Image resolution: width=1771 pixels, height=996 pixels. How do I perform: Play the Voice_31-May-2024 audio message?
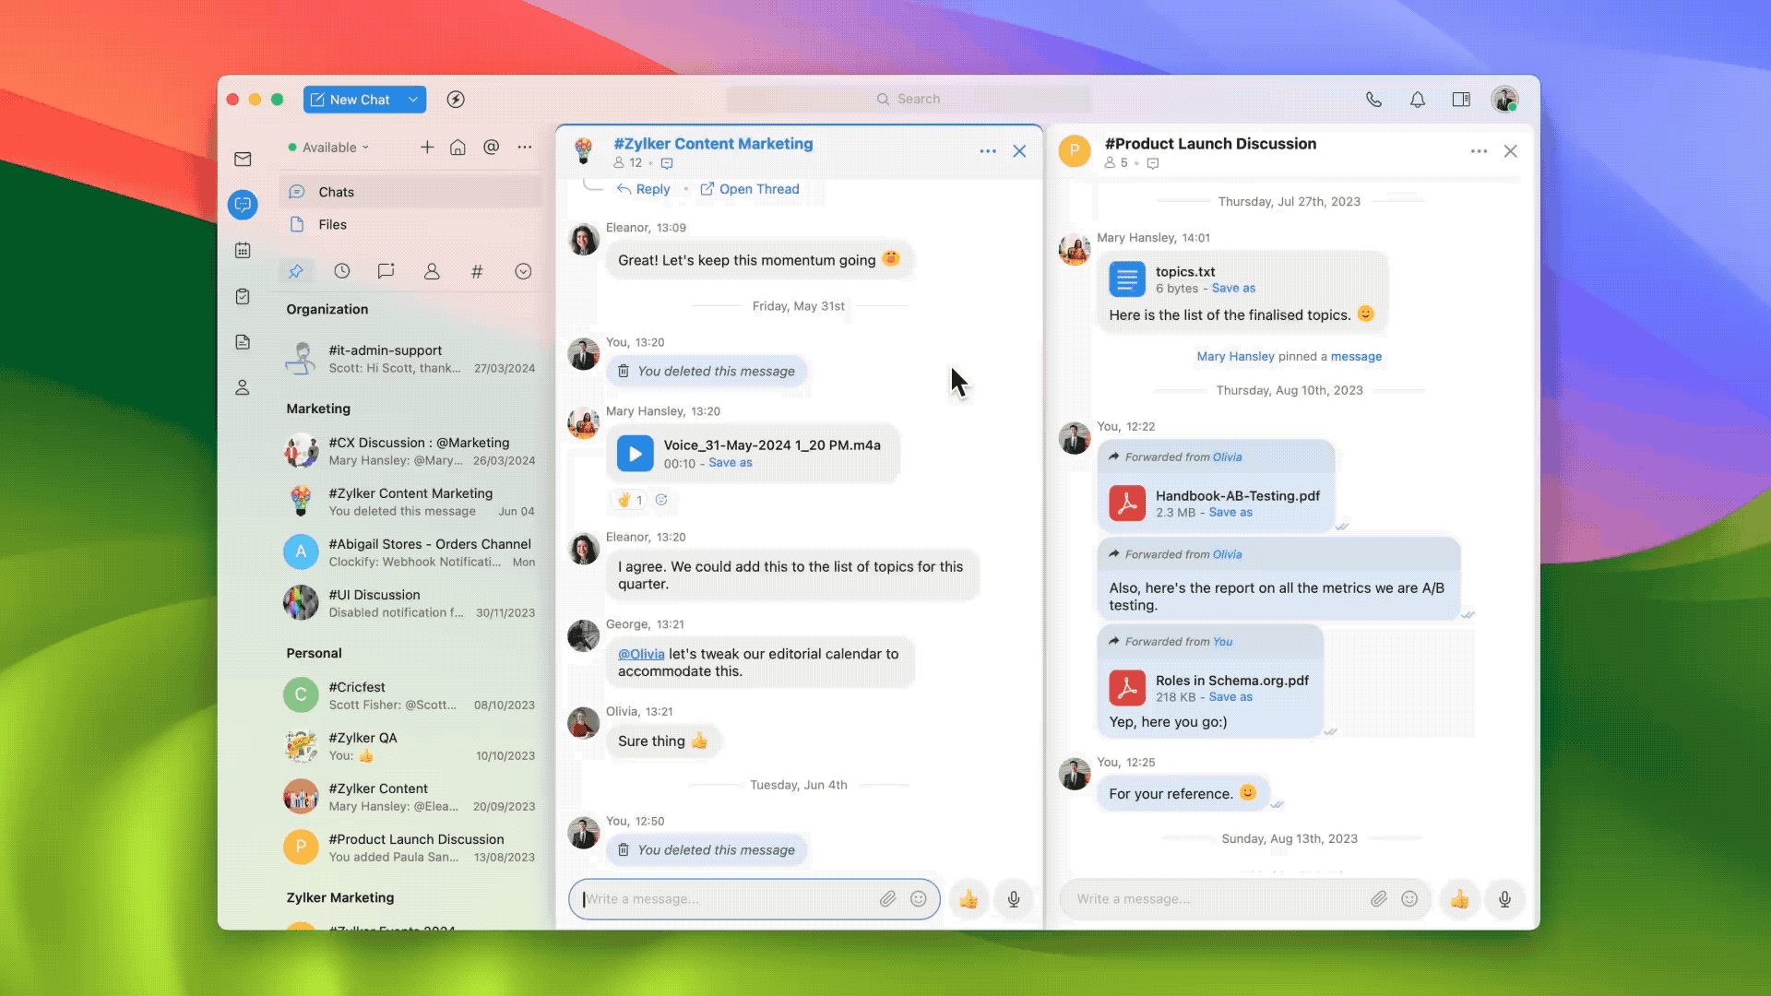pos(635,454)
